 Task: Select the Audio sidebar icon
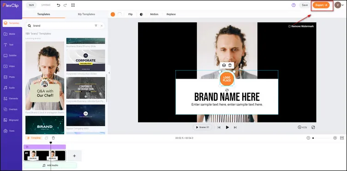coord(9,88)
